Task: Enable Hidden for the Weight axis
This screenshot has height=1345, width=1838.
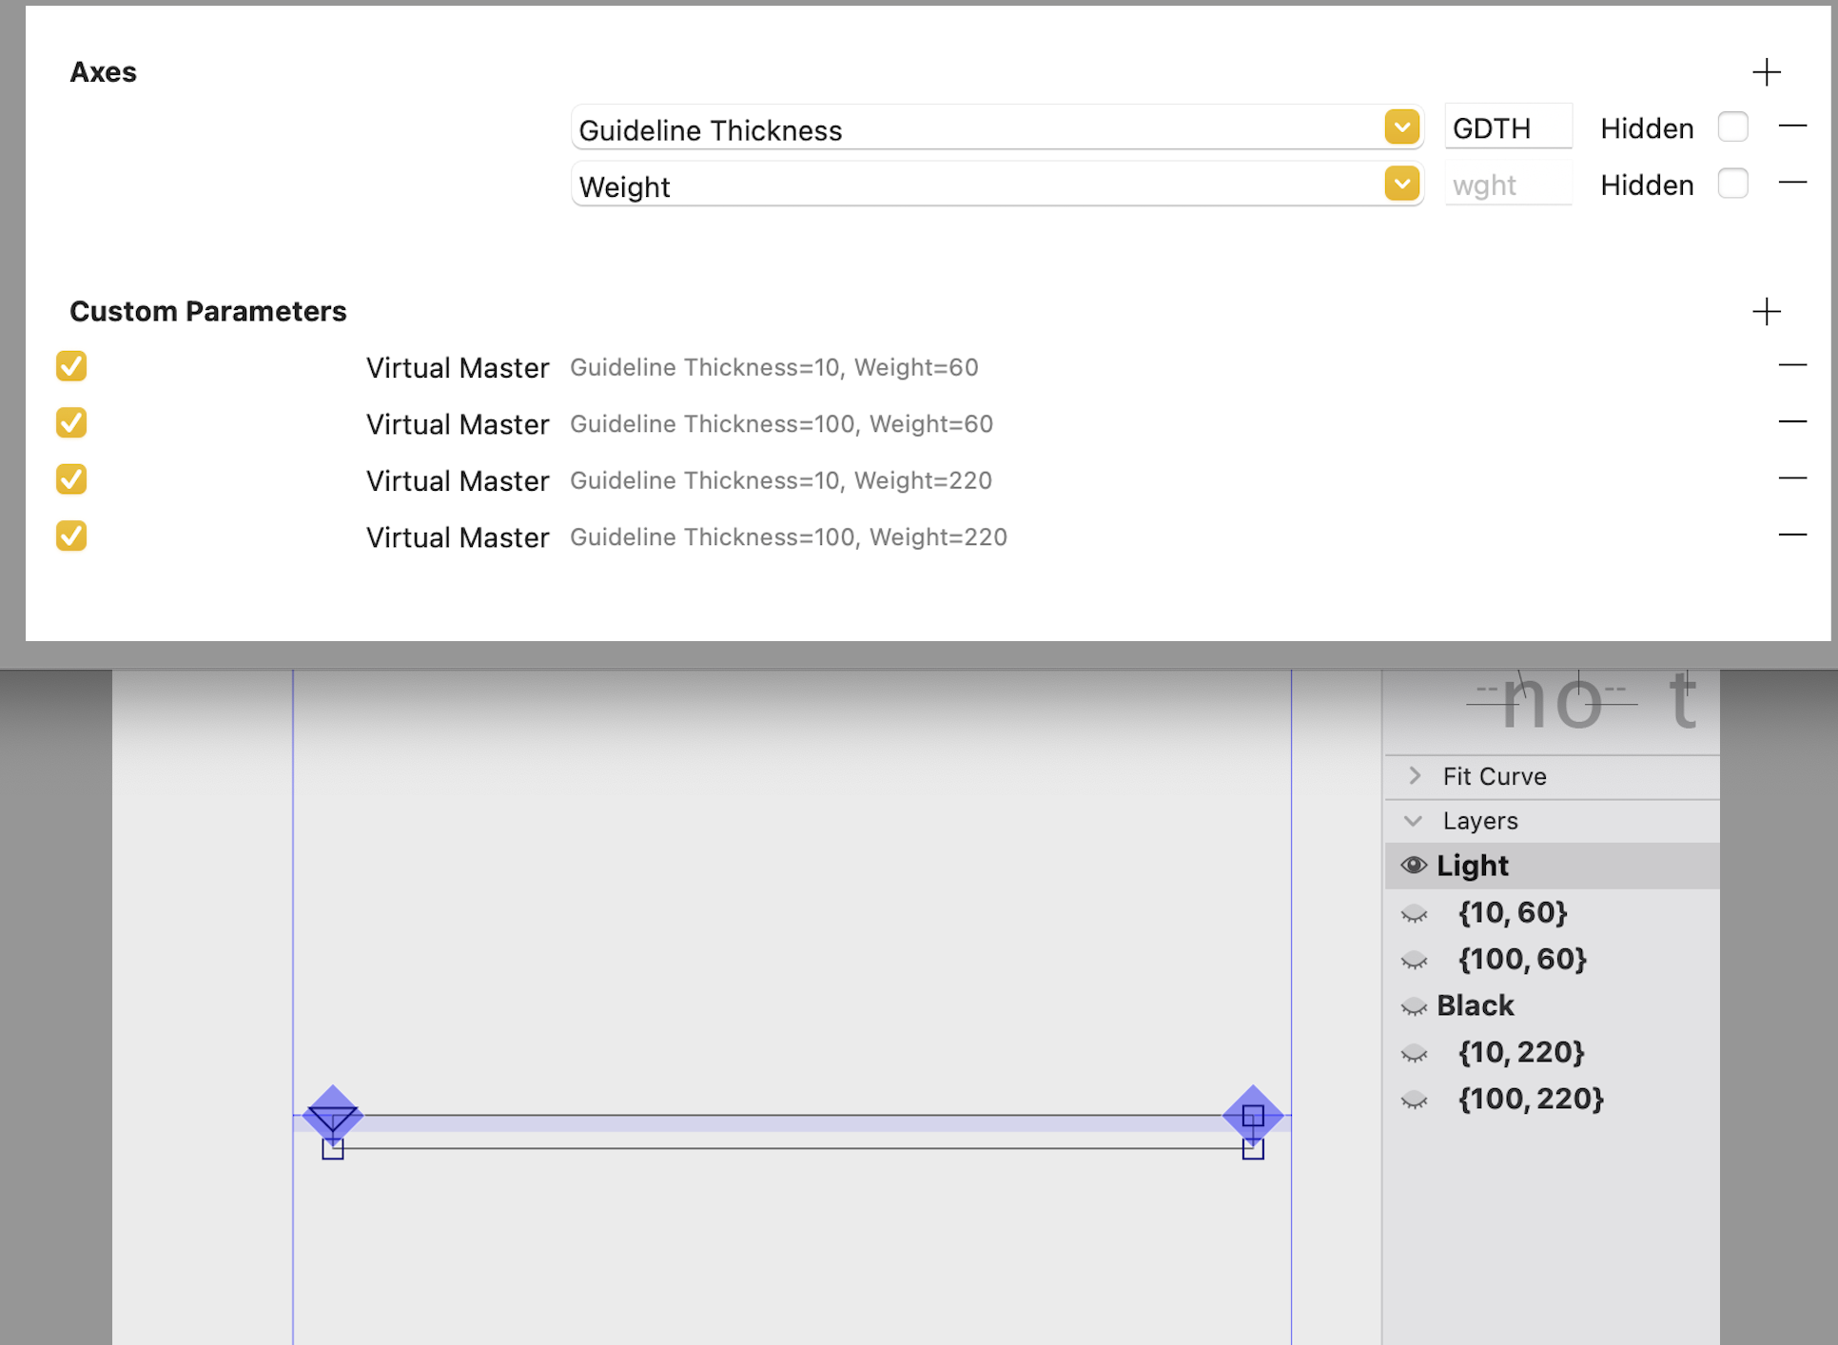Action: click(x=1733, y=183)
